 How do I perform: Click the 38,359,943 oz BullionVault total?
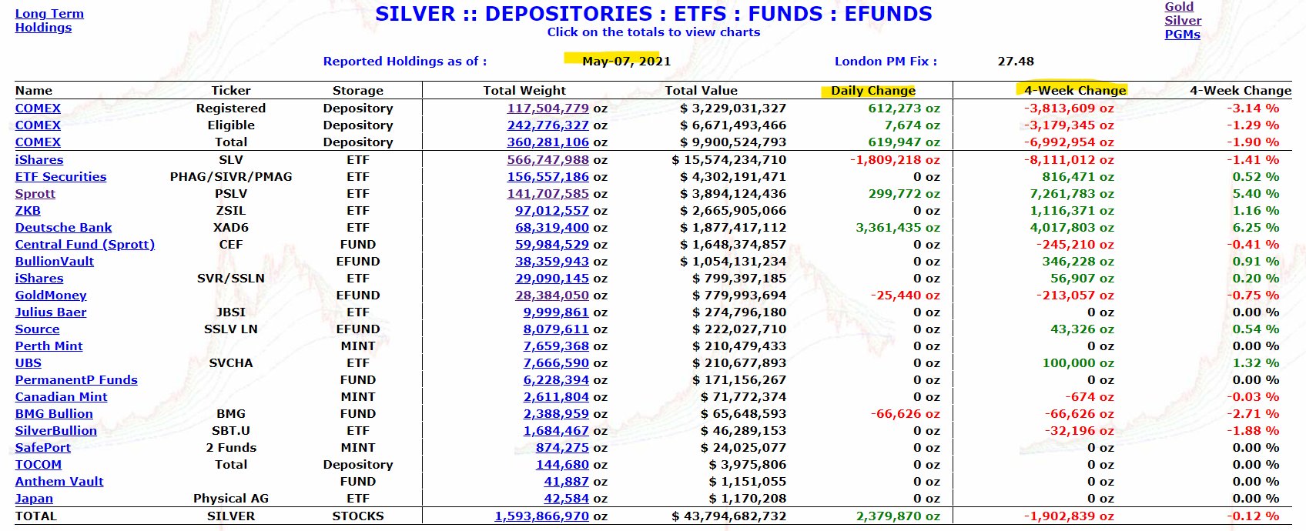(552, 262)
